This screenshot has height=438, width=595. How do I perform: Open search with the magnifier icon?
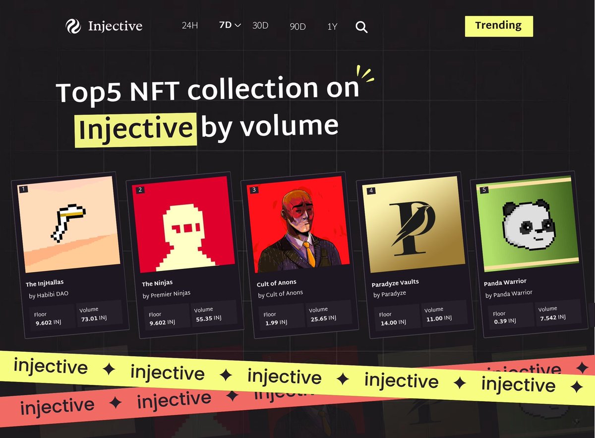coord(361,27)
